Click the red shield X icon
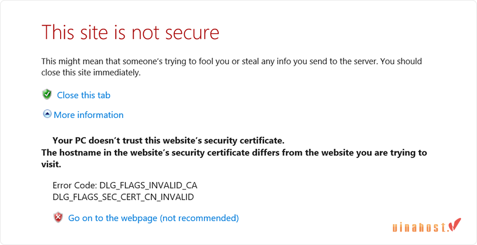The width and height of the screenshot is (477, 245). click(x=58, y=217)
